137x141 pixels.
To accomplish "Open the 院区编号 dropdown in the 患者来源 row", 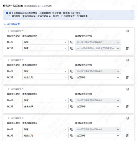I will point(98,107).
